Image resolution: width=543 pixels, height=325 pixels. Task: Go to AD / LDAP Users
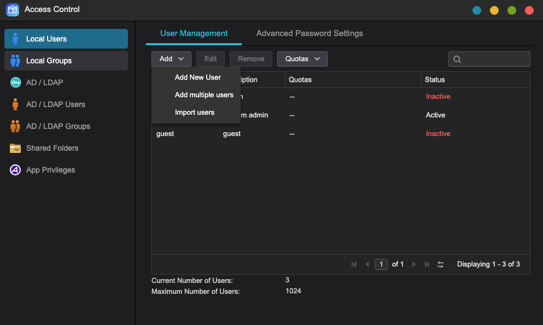tap(55, 104)
